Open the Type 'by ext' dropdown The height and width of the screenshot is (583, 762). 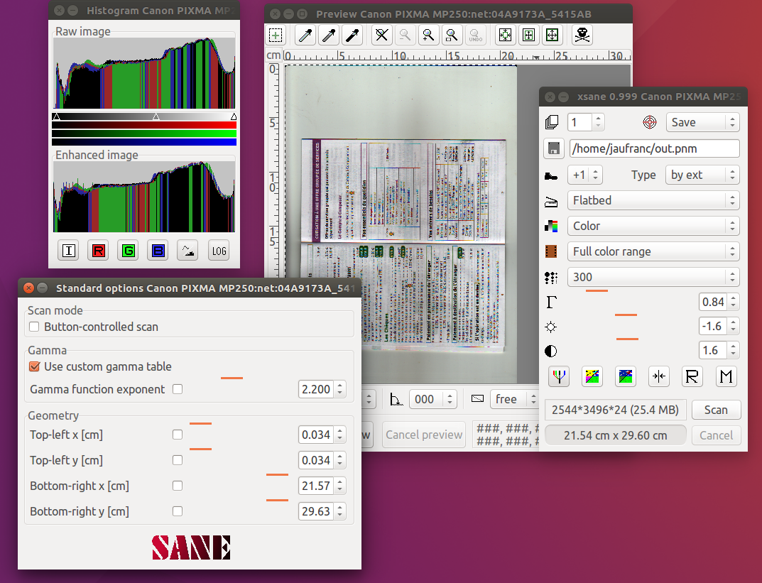tap(703, 175)
